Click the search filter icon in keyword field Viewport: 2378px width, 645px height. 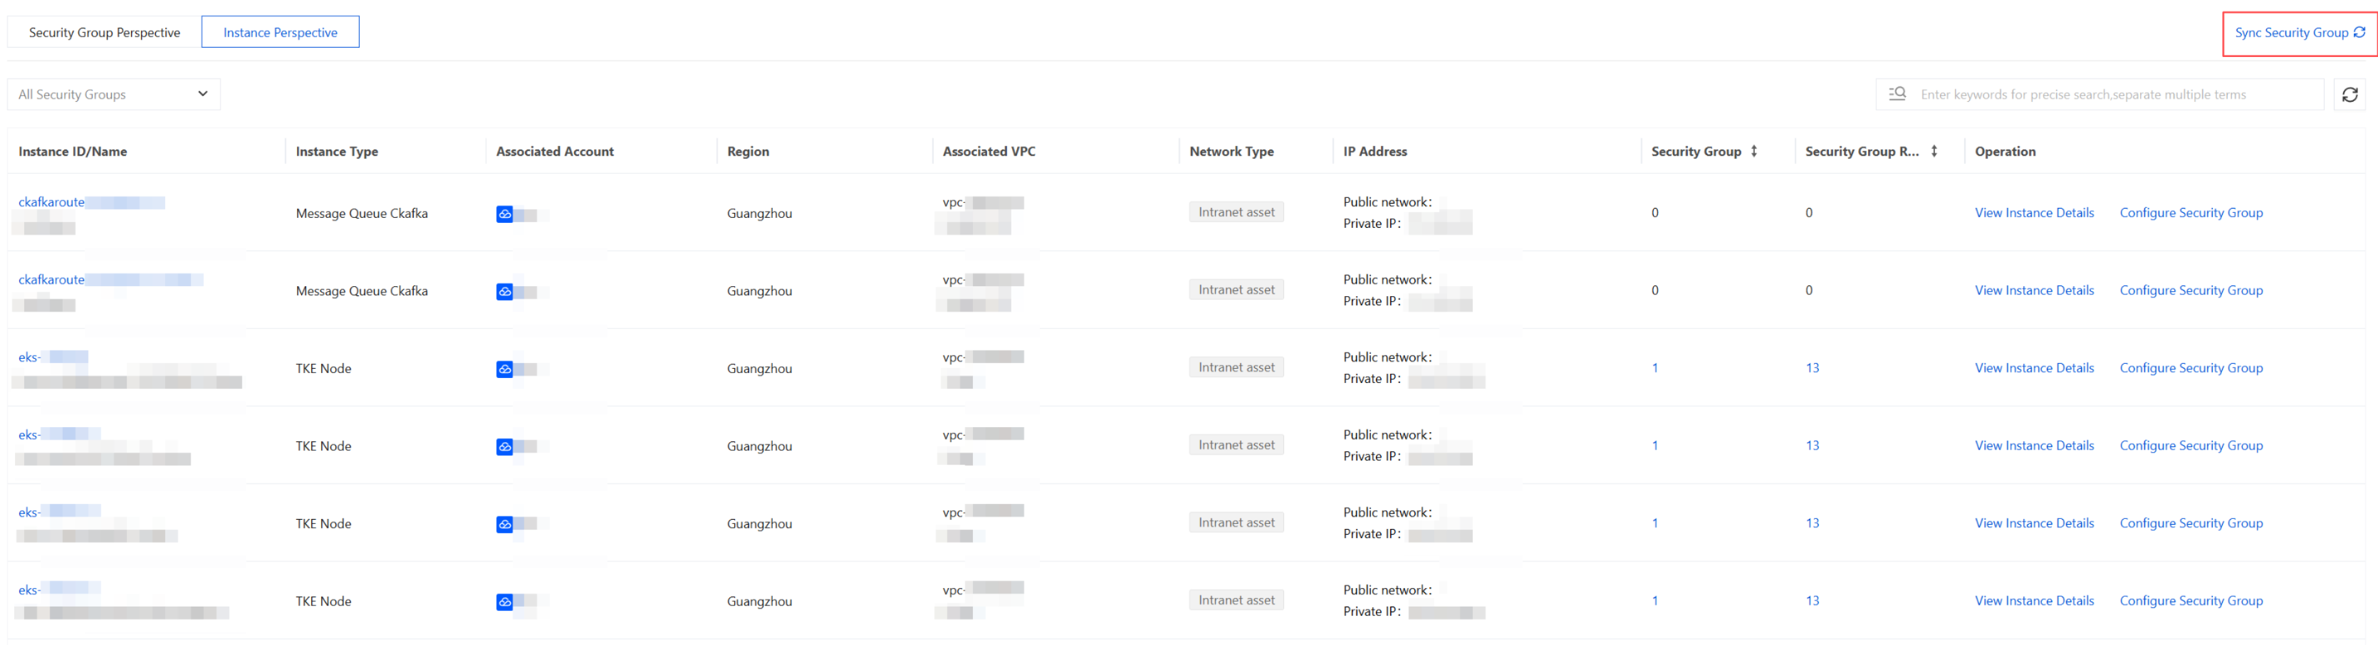1897,93
